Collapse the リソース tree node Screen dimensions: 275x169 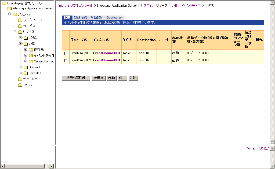pos(15,32)
